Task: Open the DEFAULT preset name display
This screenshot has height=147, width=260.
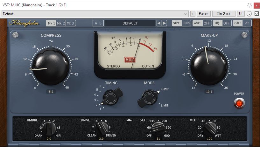Action: point(130,23)
